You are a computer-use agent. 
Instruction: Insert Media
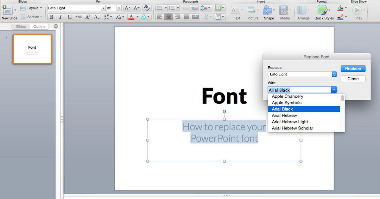tap(285, 13)
